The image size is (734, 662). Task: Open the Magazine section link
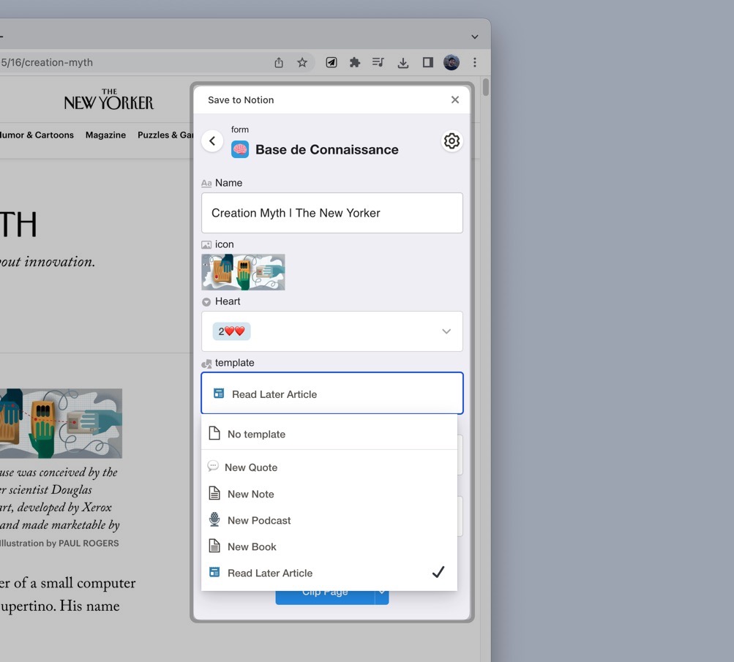(x=105, y=135)
